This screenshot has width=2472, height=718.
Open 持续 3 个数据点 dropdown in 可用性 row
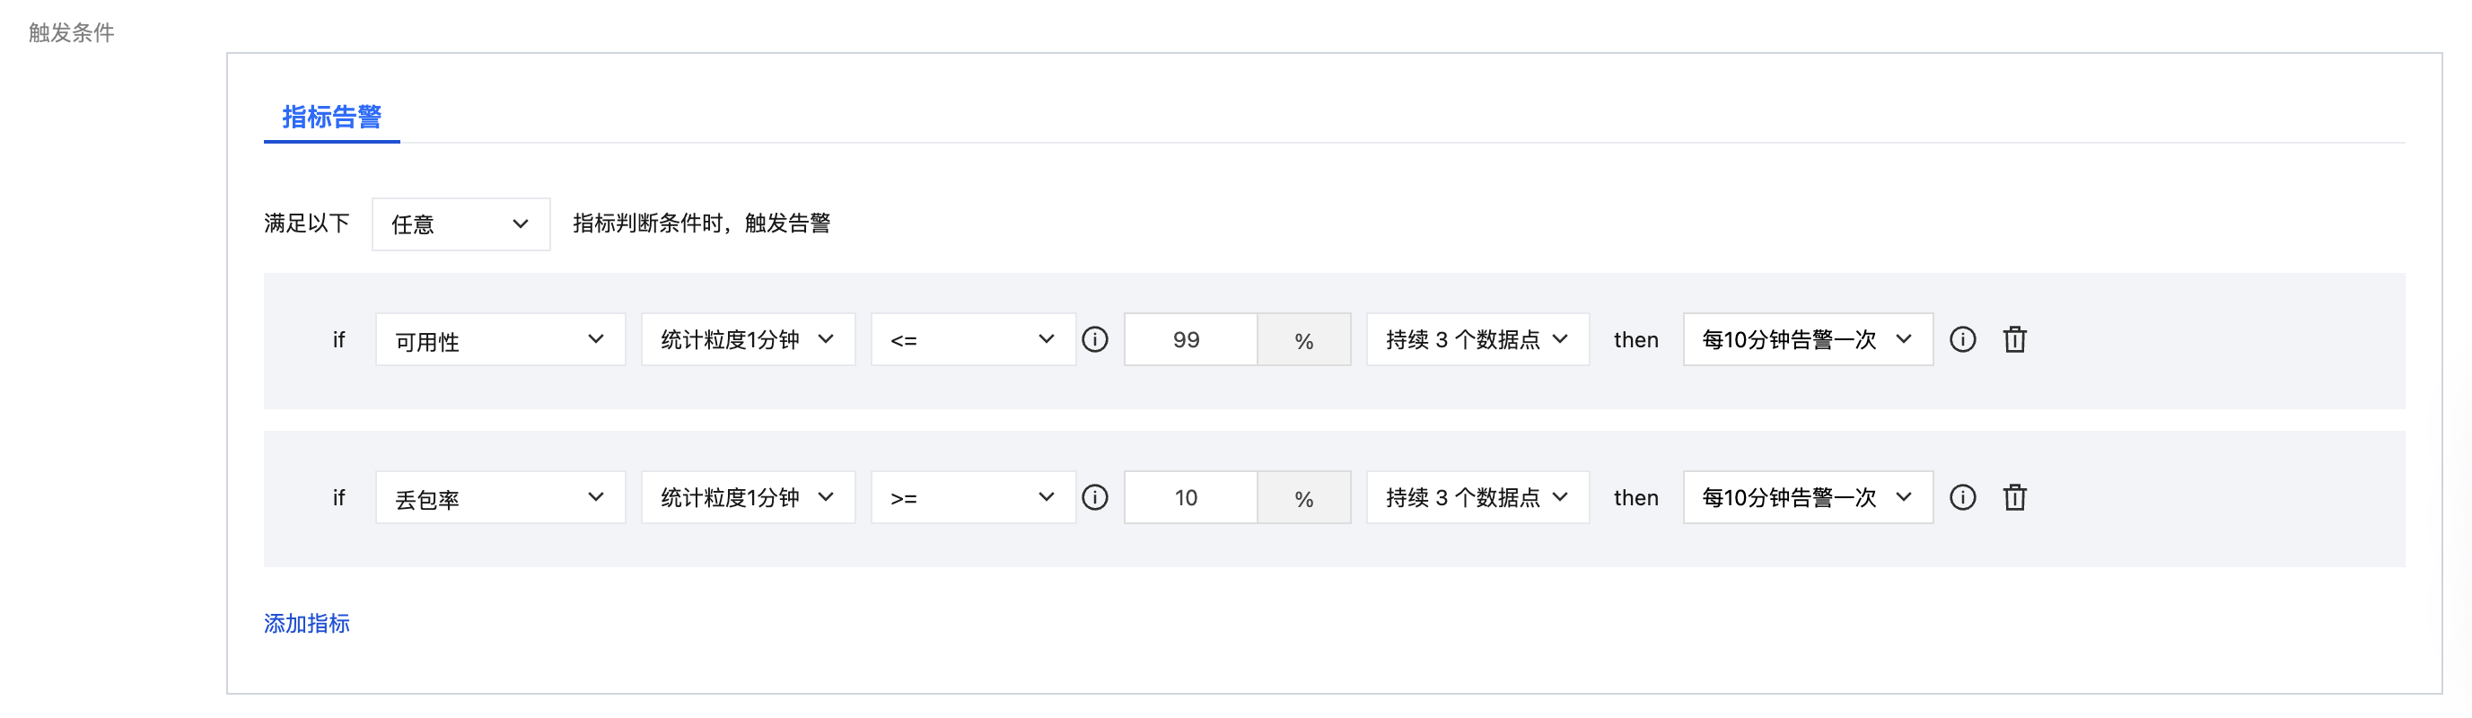(x=1477, y=340)
